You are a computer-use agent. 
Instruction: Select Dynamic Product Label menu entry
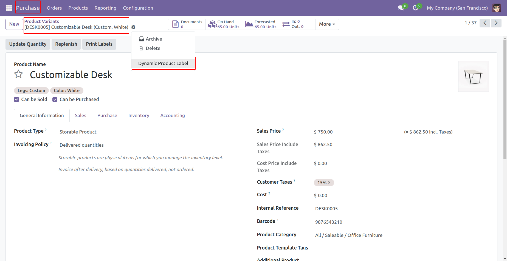click(x=163, y=63)
